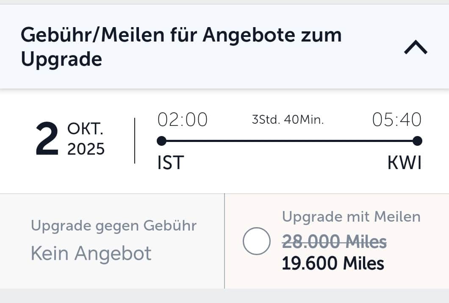Click the Upgrade gegen Gebühr label
Image resolution: width=449 pixels, height=303 pixels.
[114, 226]
